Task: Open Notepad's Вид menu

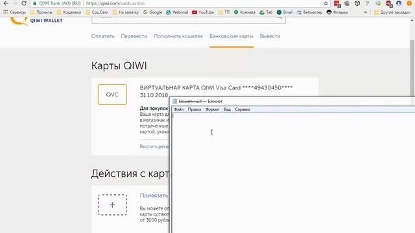Action: click(227, 109)
